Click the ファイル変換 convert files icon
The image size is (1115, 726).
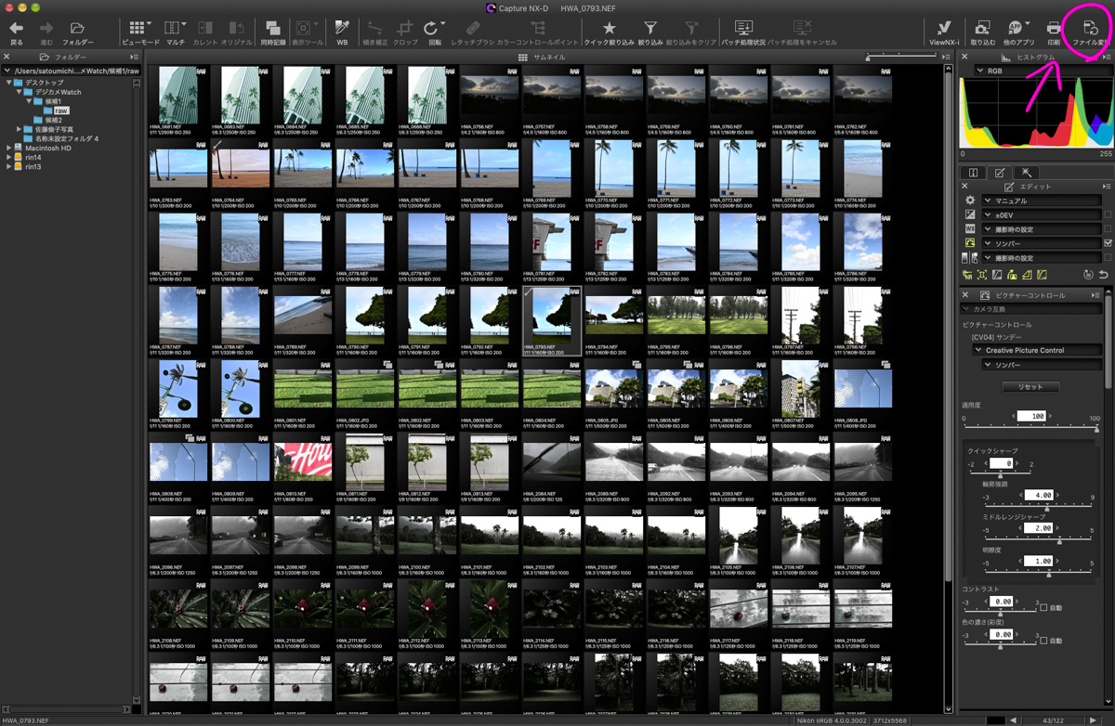point(1091,28)
